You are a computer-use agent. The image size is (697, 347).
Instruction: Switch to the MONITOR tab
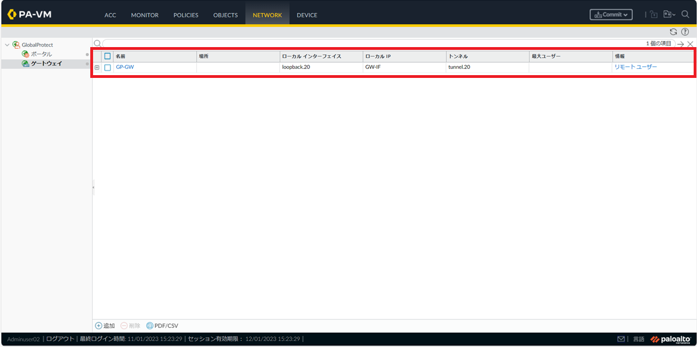[x=145, y=15]
